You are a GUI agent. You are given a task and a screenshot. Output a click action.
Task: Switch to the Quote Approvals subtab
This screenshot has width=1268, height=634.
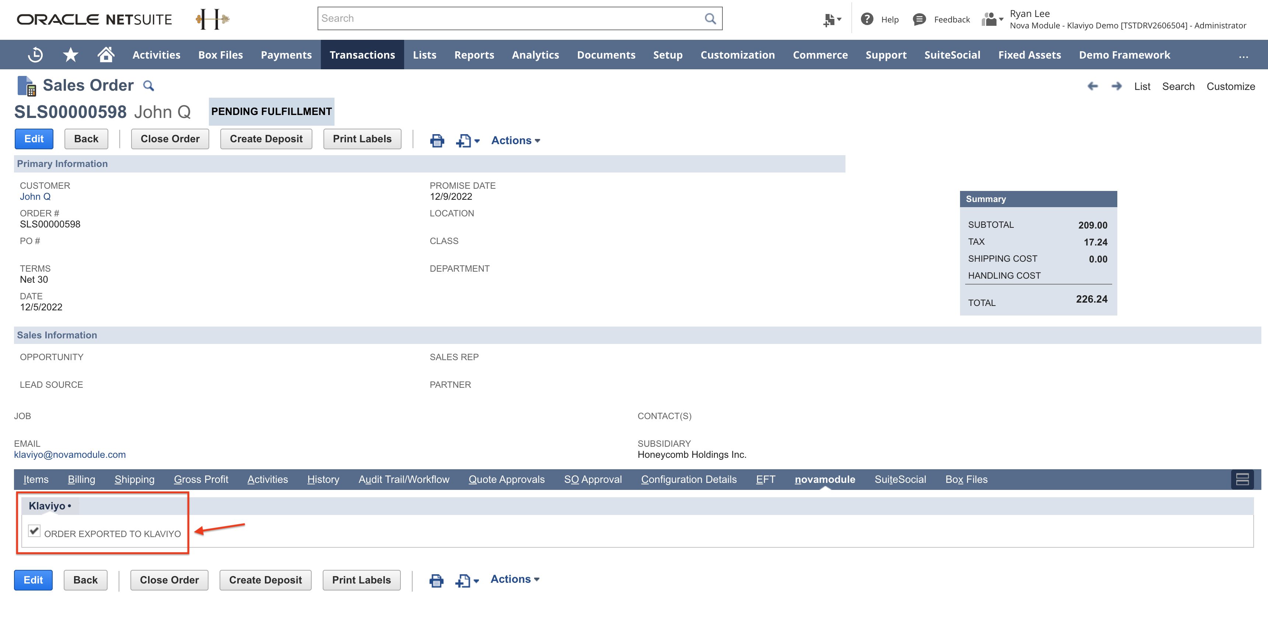point(507,479)
